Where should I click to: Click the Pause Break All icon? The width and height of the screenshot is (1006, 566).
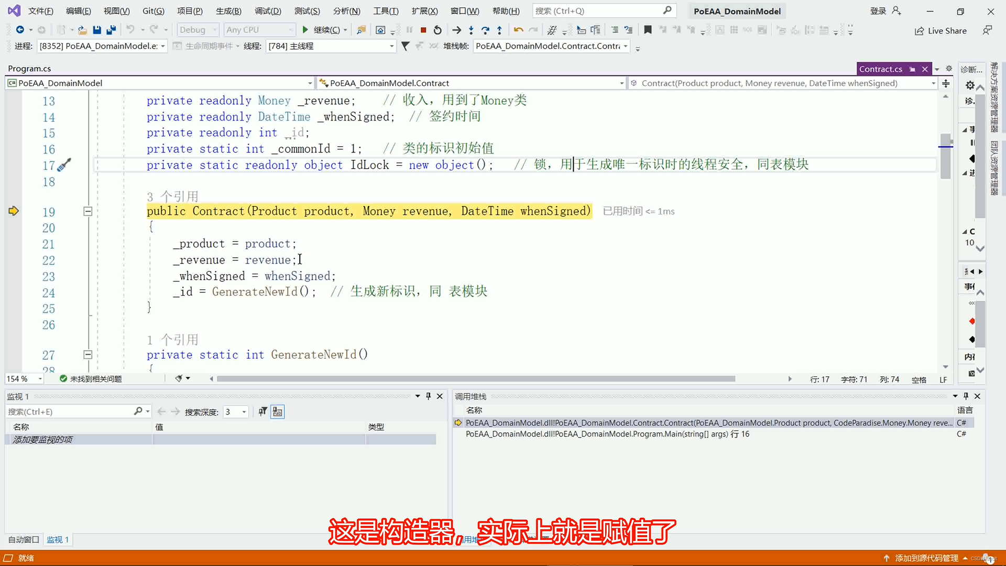409,30
